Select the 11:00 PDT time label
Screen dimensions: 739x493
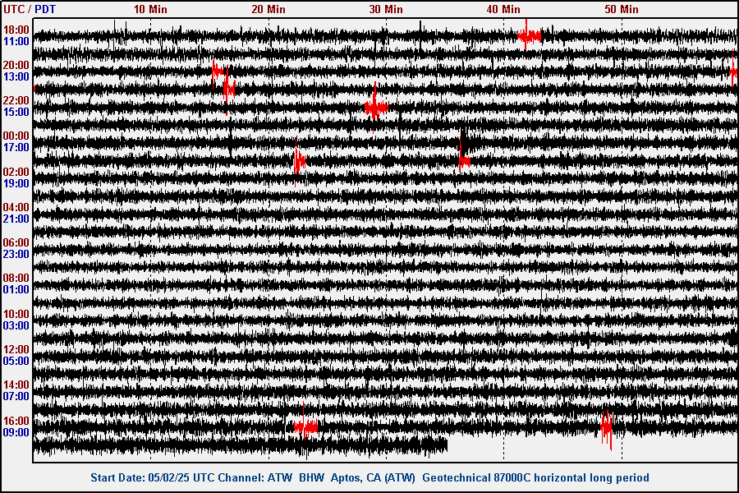tap(16, 42)
